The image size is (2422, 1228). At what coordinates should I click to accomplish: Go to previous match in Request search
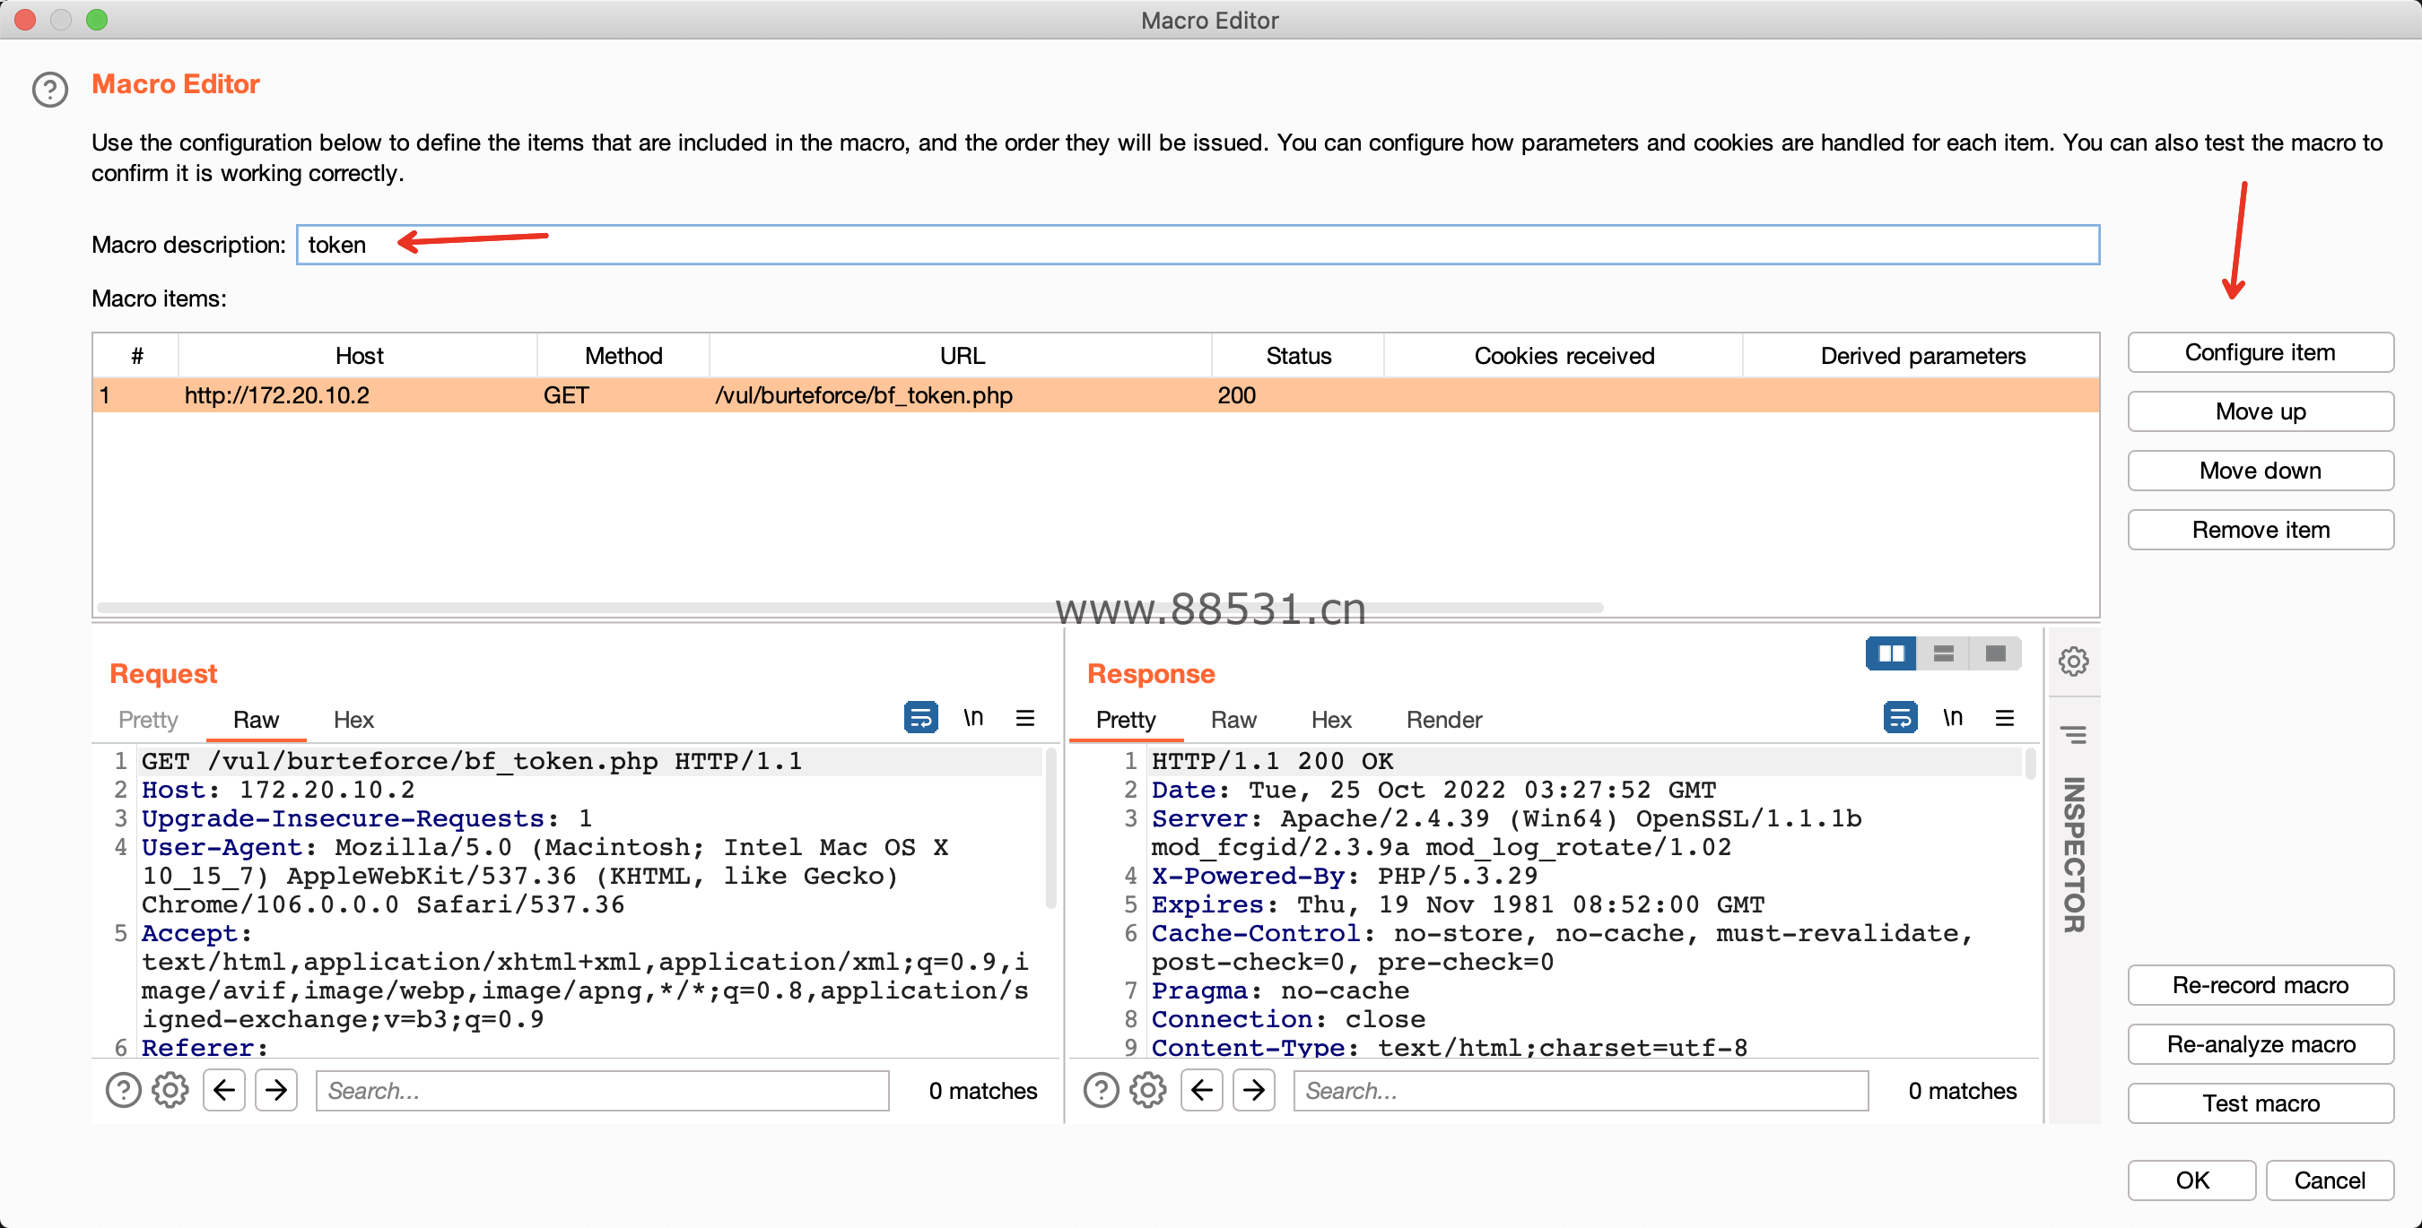[223, 1090]
